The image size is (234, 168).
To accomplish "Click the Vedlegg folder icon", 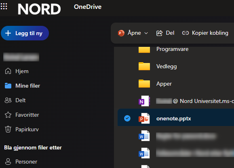I will (x=144, y=66).
